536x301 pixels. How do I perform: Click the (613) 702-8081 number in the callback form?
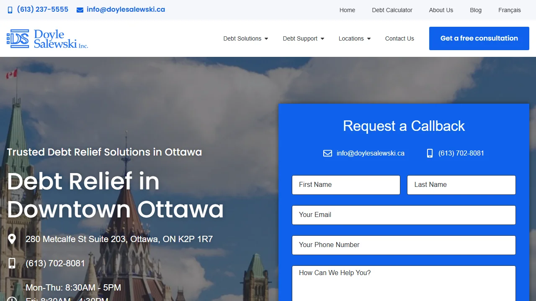click(461, 153)
